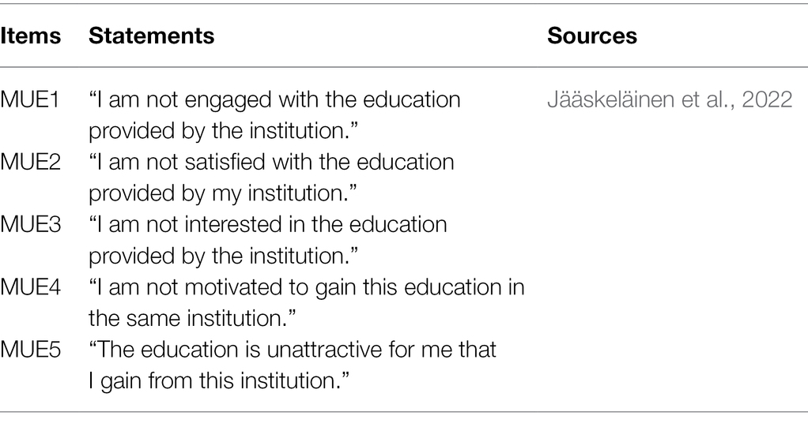Click the text "provided by the institution" under MUE1
The width and height of the screenshot is (808, 427).
click(x=223, y=131)
